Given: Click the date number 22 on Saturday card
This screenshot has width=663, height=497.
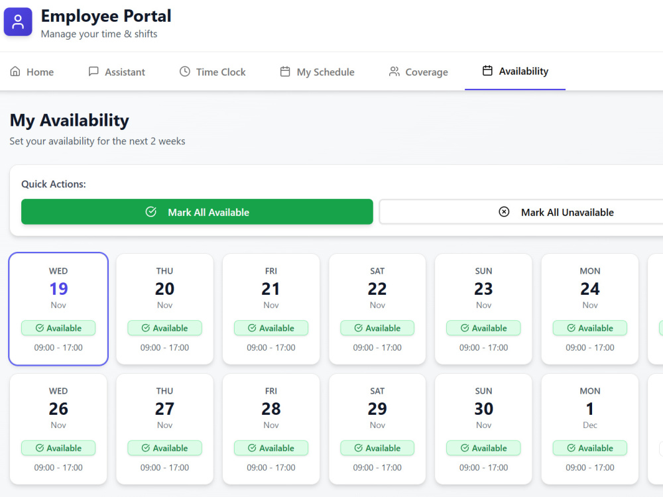Looking at the screenshot, I should (x=377, y=289).
